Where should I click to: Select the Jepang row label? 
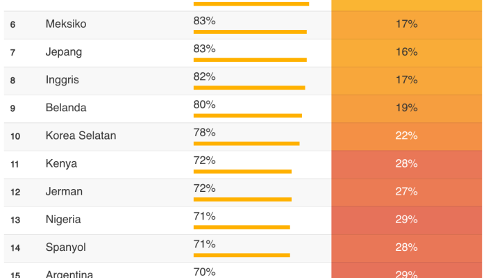tap(64, 52)
